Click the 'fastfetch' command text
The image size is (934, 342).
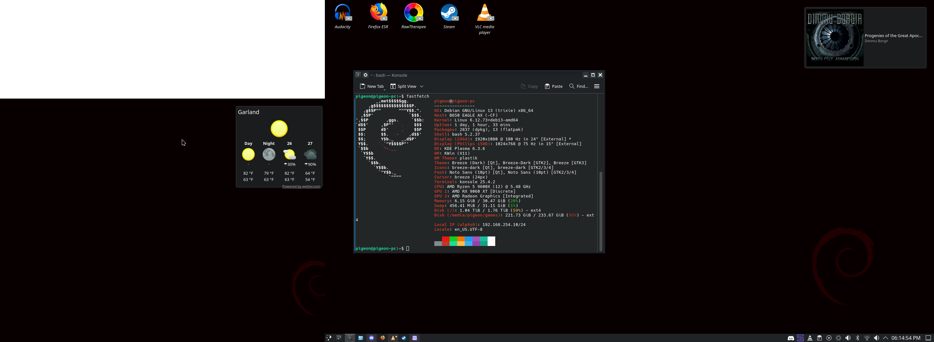(418, 96)
